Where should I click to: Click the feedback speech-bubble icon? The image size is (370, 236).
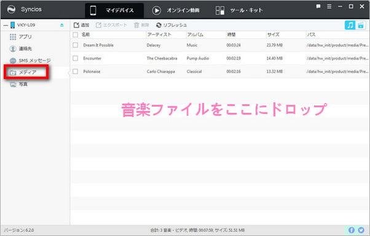pyautogui.click(x=318, y=6)
